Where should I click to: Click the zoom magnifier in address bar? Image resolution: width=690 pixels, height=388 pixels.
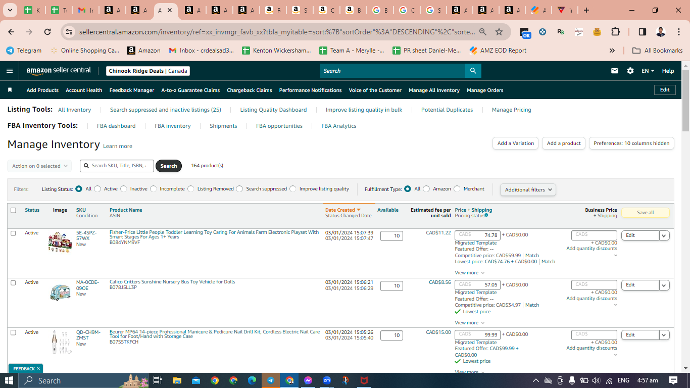(x=483, y=32)
